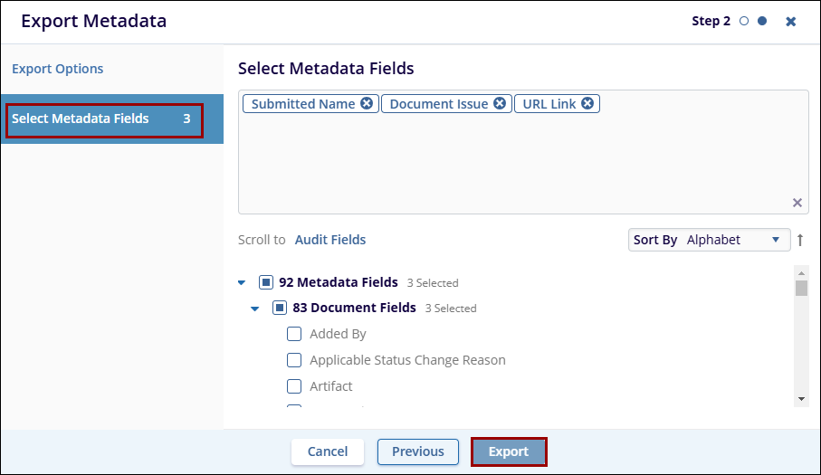
Task: Close the Export Metadata dialog
Action: (791, 21)
